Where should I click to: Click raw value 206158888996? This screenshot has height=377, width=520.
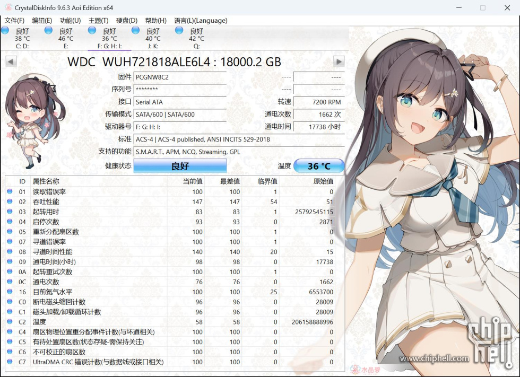(313, 322)
